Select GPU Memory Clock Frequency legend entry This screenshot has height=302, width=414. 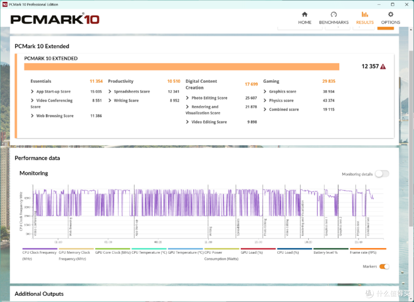(76, 254)
